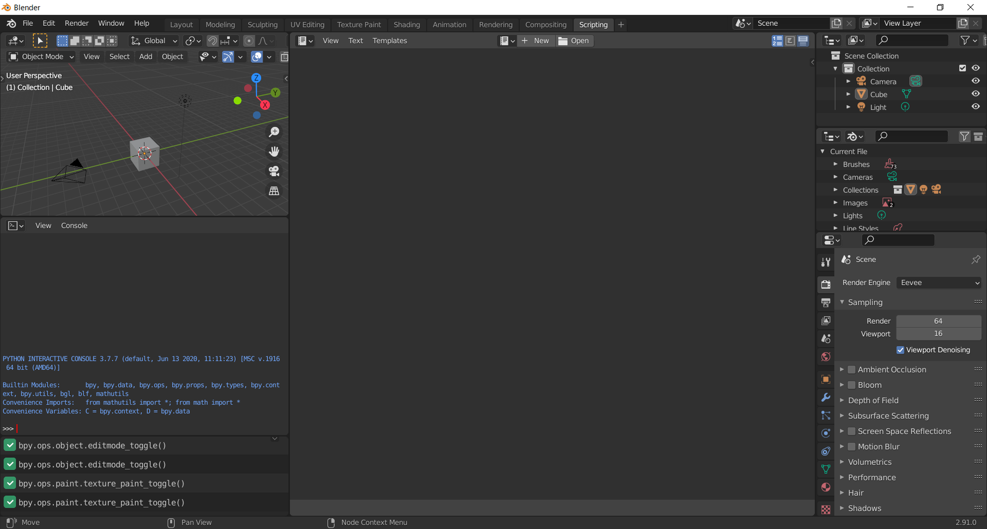Expand the Volumetrics panel
The image size is (987, 529).
(842, 462)
